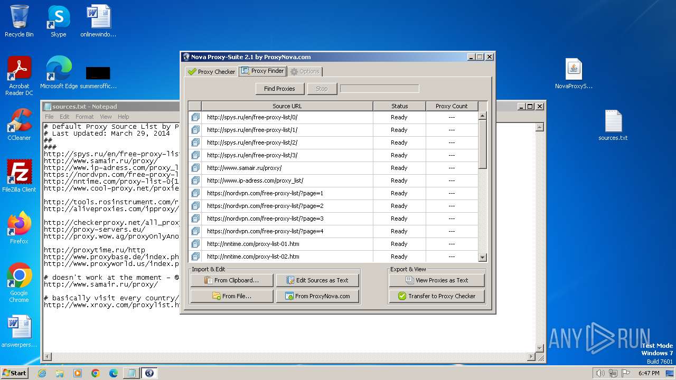Click the source icon beside nordvpn ?page=4
Image resolution: width=676 pixels, height=380 pixels.
[x=195, y=231]
